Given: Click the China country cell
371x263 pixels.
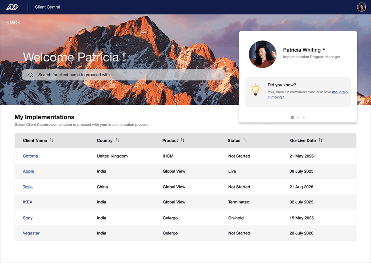Looking at the screenshot, I should (102, 187).
